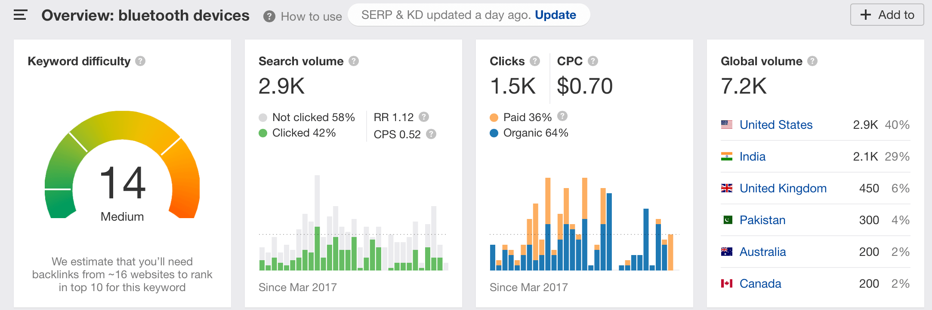Click the Paid 36% help icon
This screenshot has height=310, width=932.
coord(562,116)
